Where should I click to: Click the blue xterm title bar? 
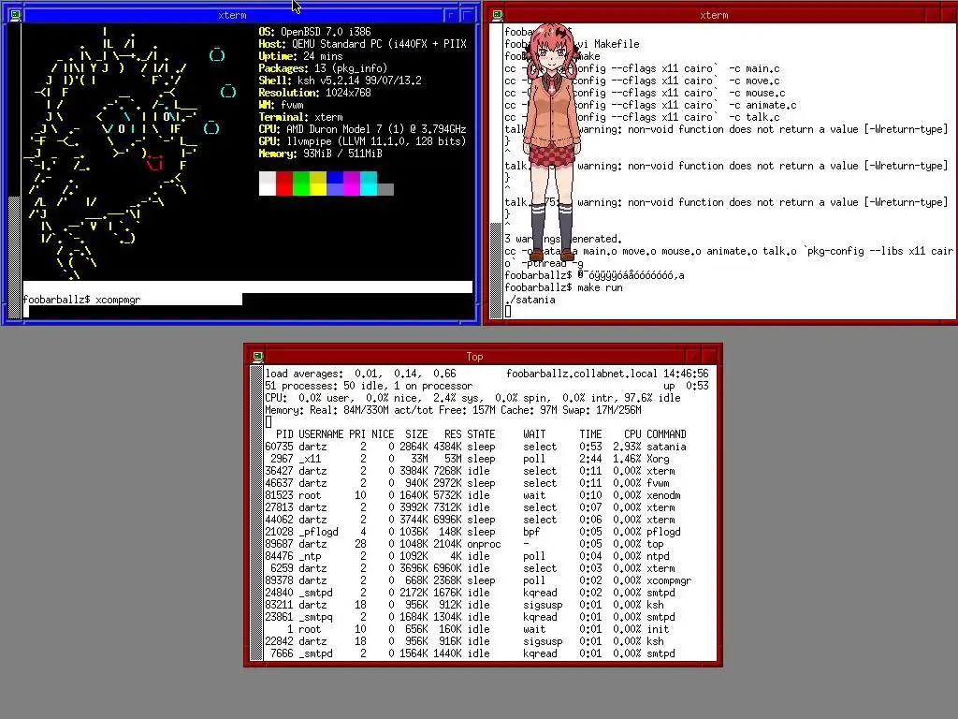click(232, 15)
